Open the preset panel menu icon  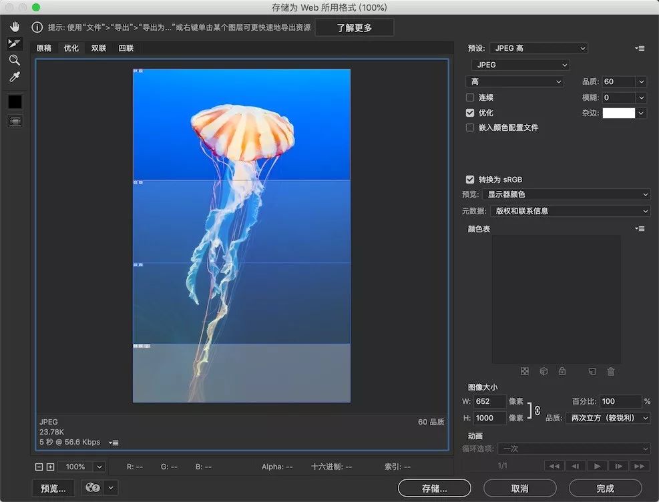coord(639,48)
